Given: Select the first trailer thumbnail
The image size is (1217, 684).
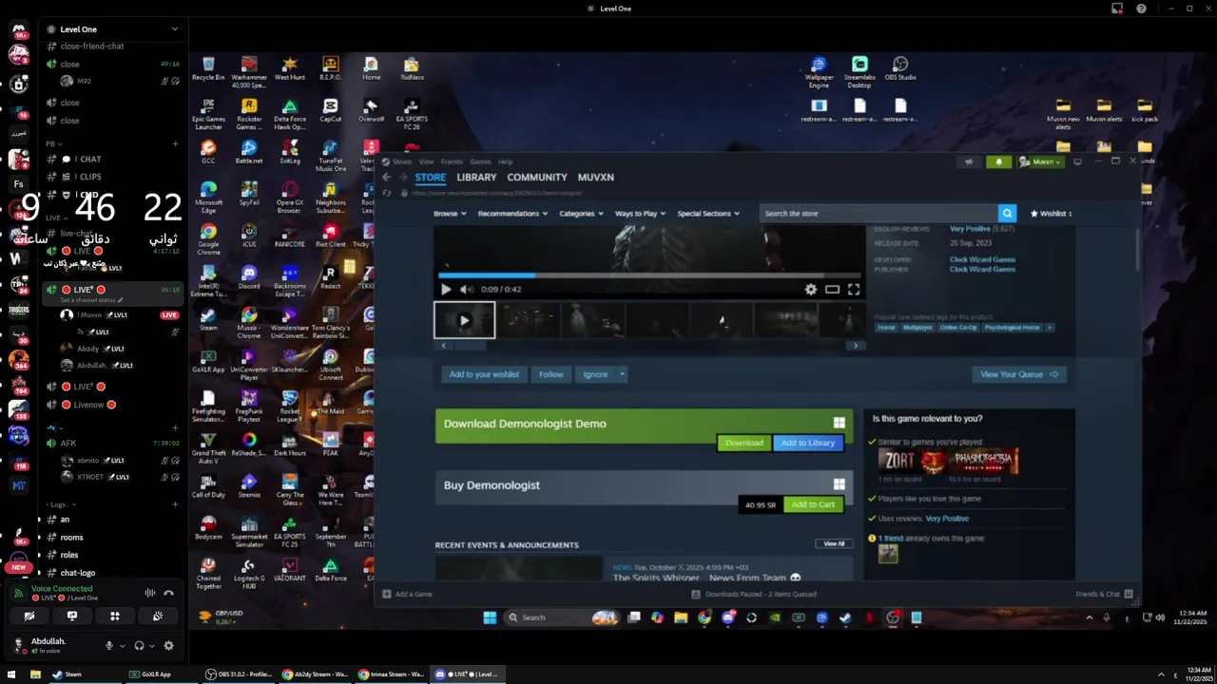Looking at the screenshot, I should click(x=465, y=320).
